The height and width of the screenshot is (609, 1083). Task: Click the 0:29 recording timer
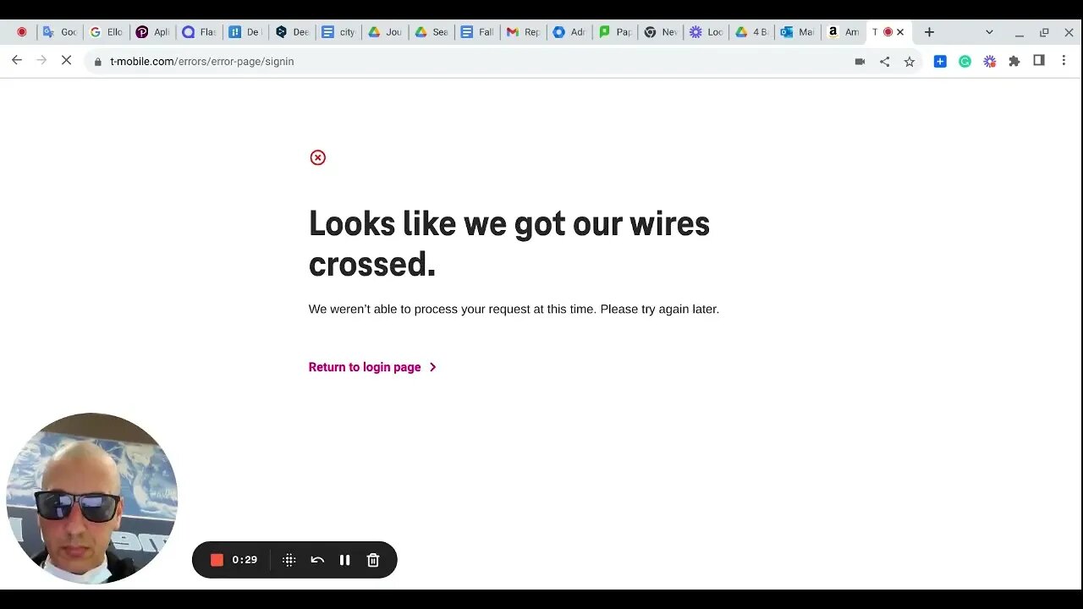(245, 560)
